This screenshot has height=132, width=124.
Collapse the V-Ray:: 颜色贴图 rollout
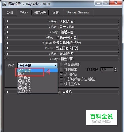[62, 59]
